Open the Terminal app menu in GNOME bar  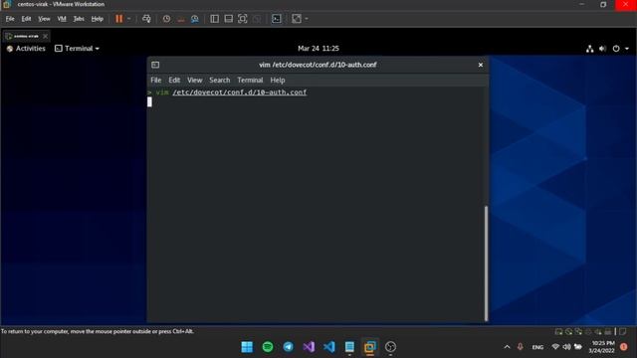pyautogui.click(x=77, y=49)
